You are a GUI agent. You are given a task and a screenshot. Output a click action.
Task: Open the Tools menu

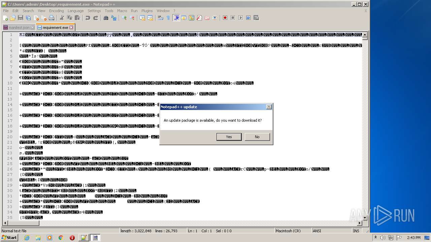coord(109,11)
